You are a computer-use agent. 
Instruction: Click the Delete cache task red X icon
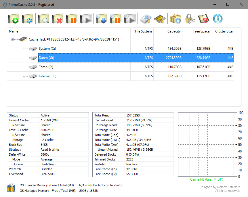[58, 19]
